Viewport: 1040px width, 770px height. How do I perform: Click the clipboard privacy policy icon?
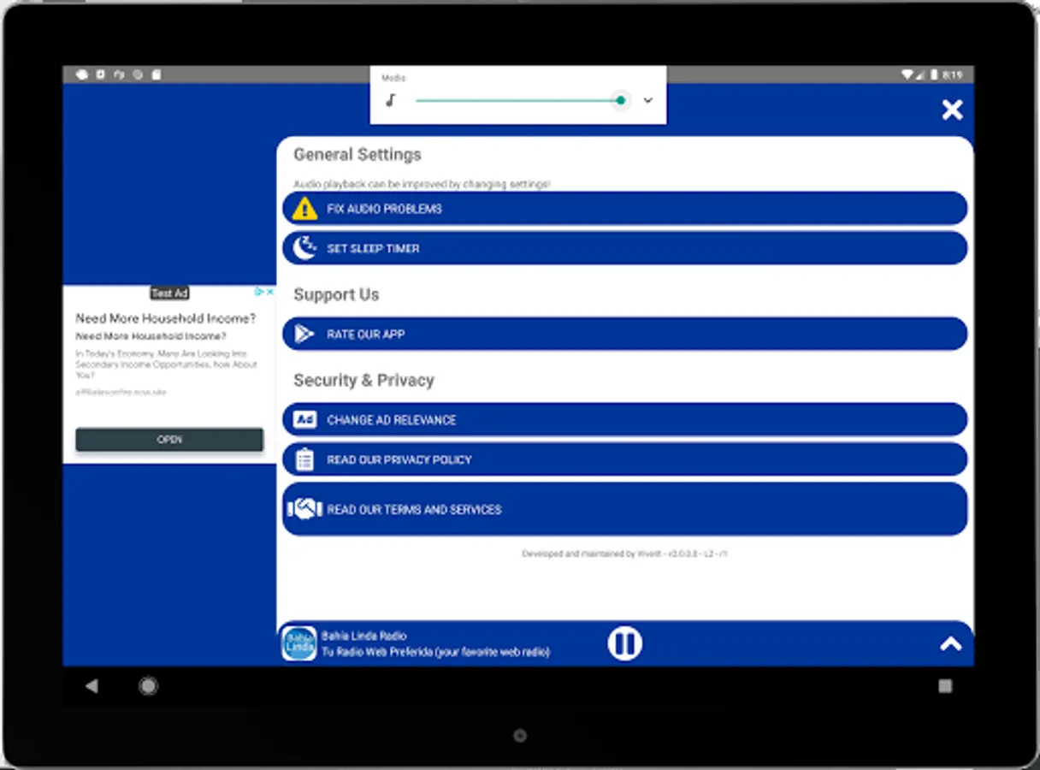[x=304, y=459]
